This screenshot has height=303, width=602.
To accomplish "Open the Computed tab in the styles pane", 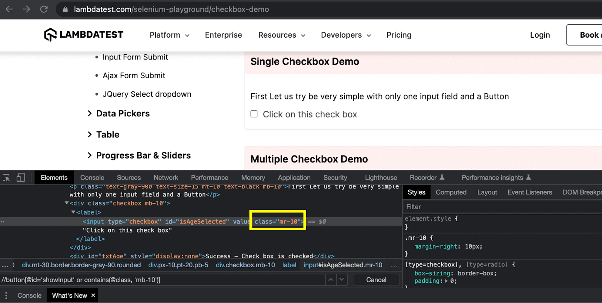I will pos(451,192).
